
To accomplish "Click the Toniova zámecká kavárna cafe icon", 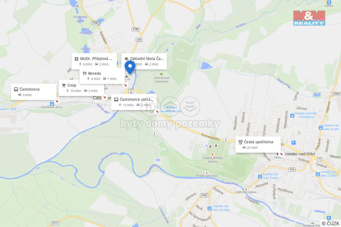I will click(212, 154).
